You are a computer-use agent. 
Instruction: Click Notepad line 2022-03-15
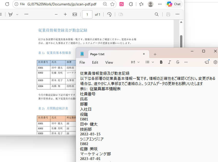click(90, 134)
